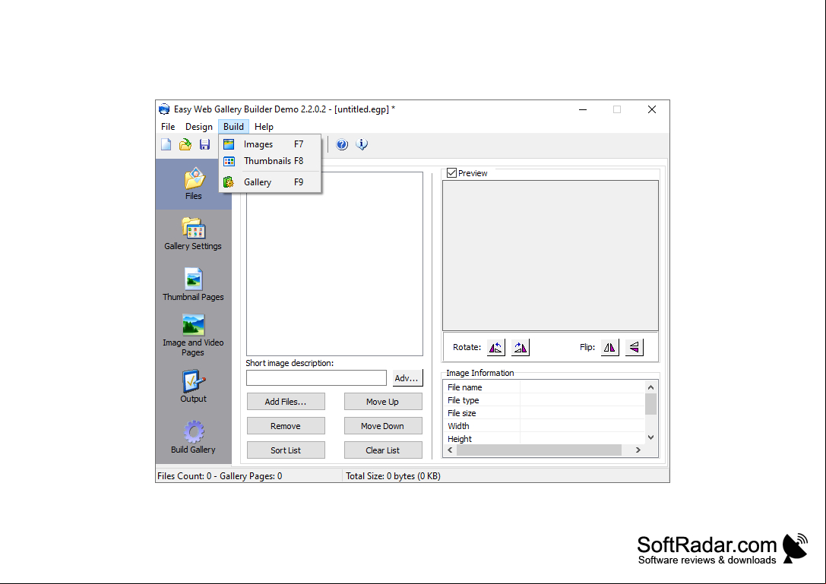The width and height of the screenshot is (826, 584).
Task: Open the Files section in sidebar
Action: (x=193, y=184)
